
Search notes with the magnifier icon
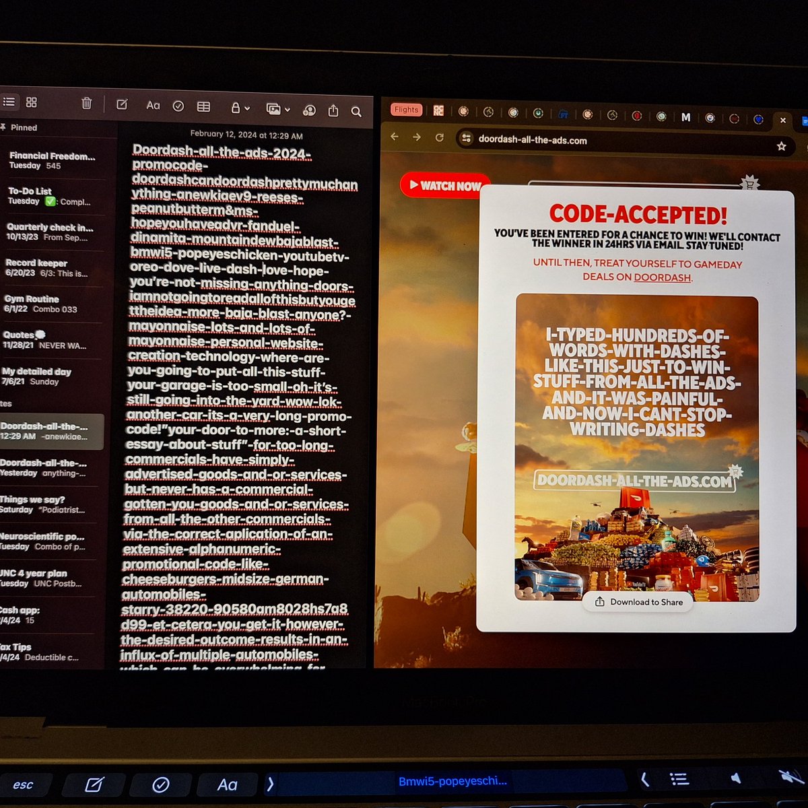[356, 112]
